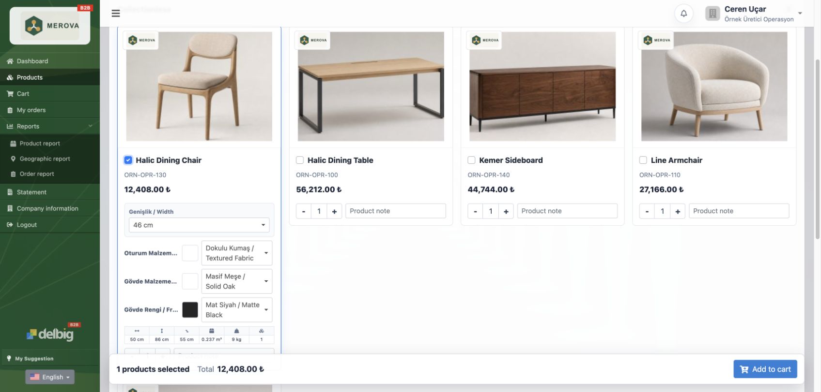Image resolution: width=821 pixels, height=392 pixels.
Task: Open the English language selector
Action: [50, 377]
